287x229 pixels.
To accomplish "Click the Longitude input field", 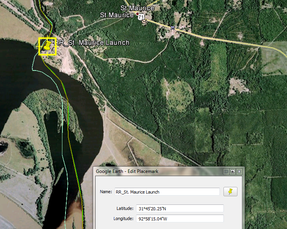I will [x=180, y=218].
